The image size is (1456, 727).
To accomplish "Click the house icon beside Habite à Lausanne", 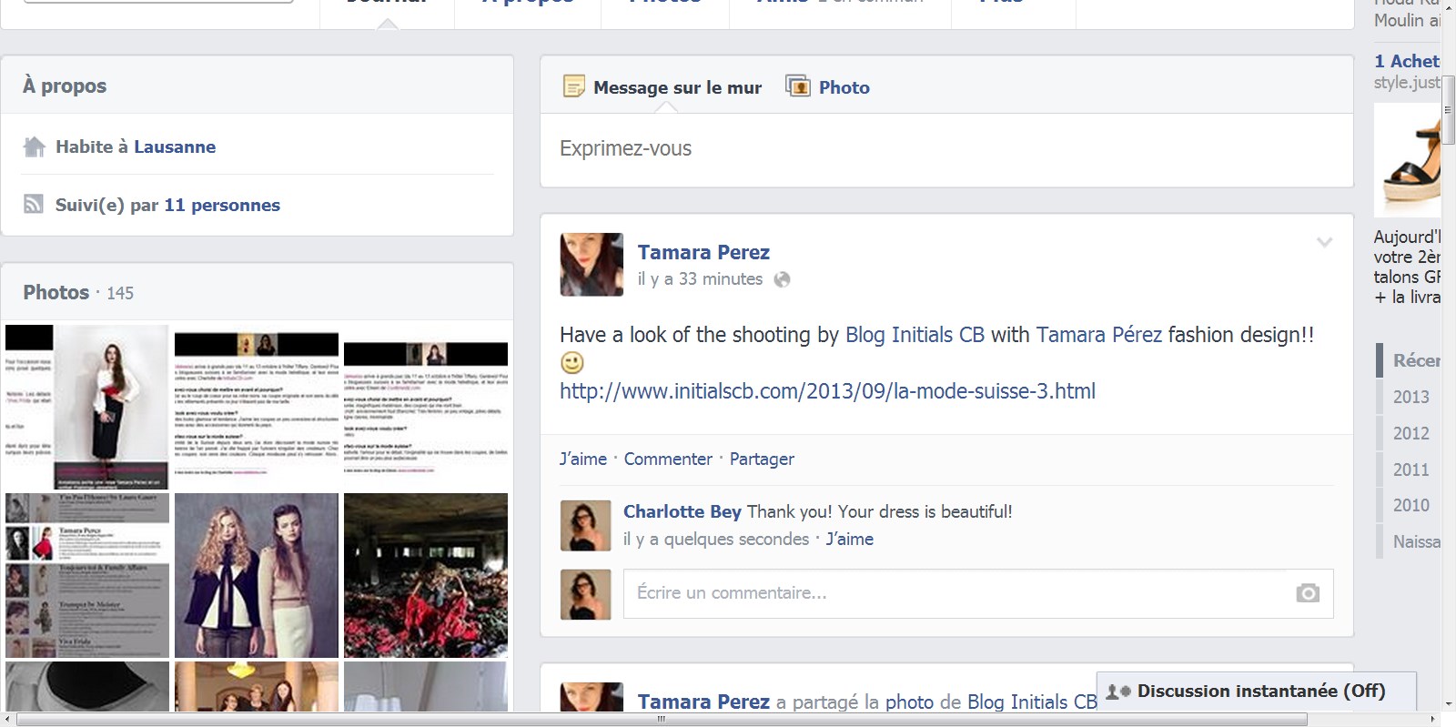I will (x=35, y=146).
